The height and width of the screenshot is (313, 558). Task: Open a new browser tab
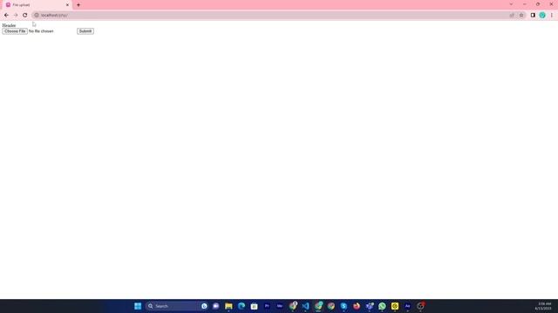78,5
